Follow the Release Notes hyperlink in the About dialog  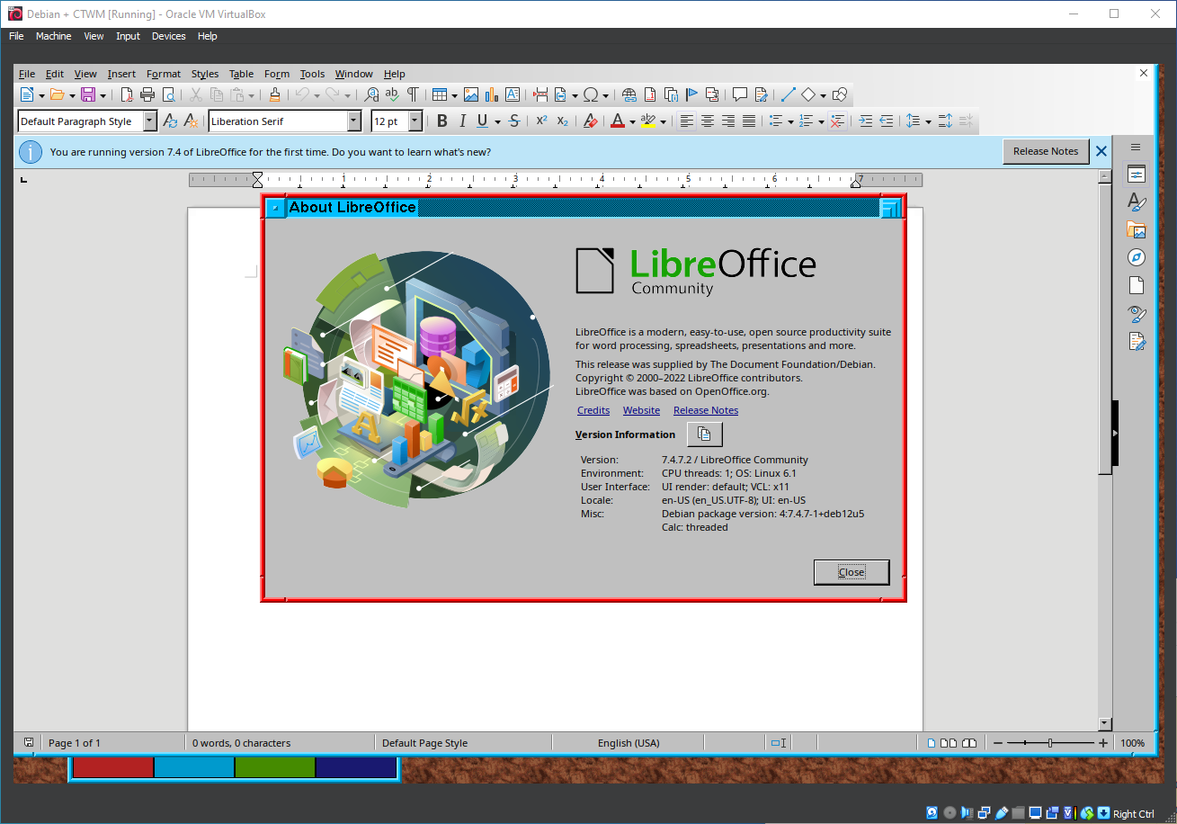point(705,409)
